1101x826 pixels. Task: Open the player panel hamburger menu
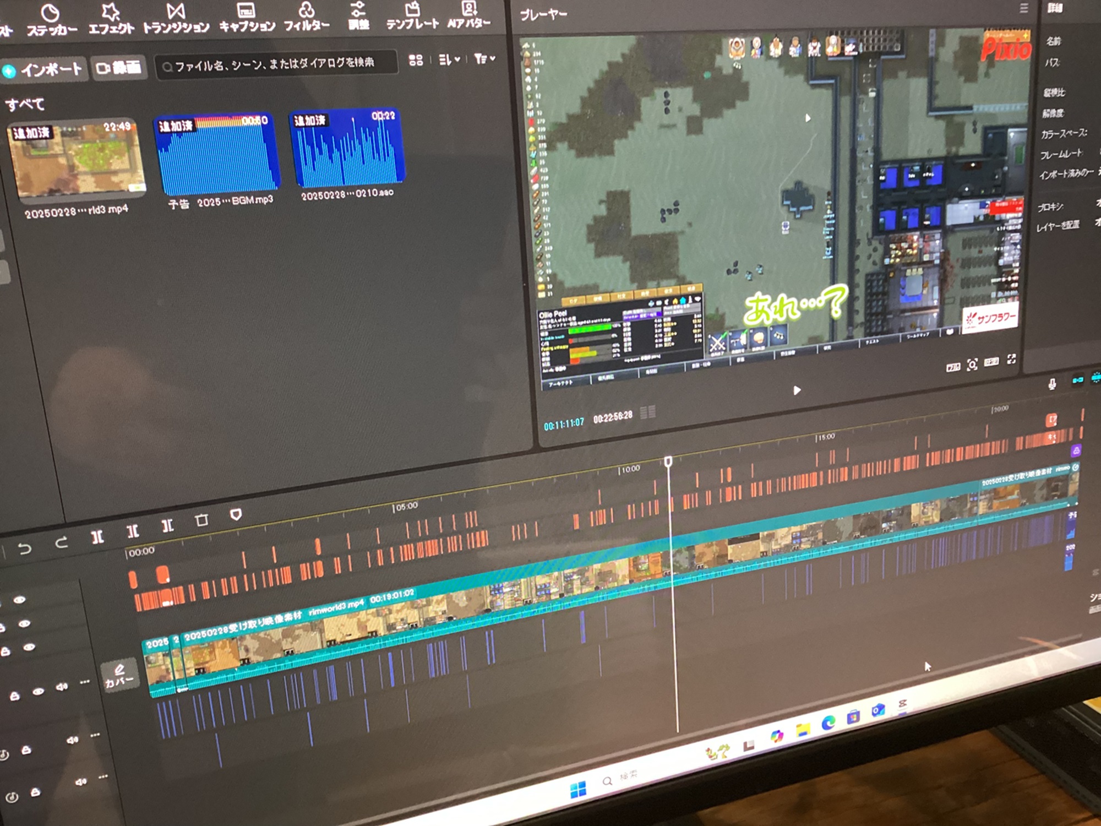click(1023, 8)
